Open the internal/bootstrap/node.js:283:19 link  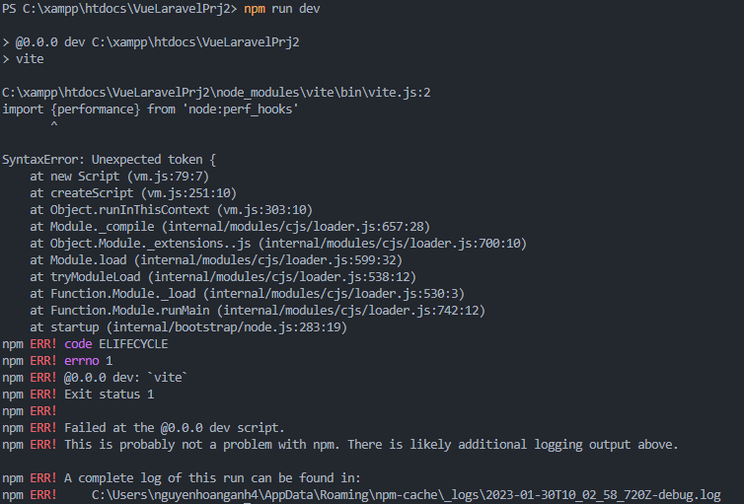pos(227,326)
